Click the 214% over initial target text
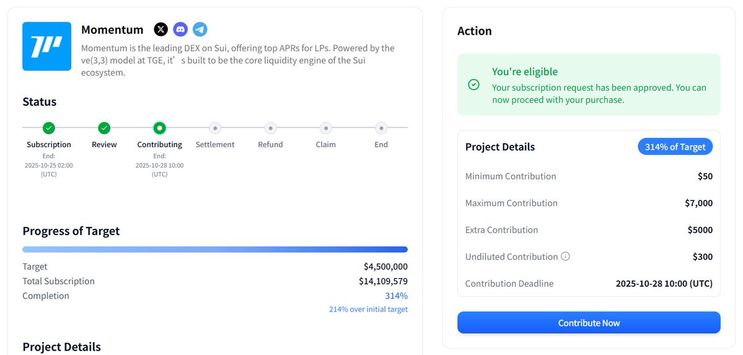Viewport: 743px width, 355px height. (x=368, y=309)
